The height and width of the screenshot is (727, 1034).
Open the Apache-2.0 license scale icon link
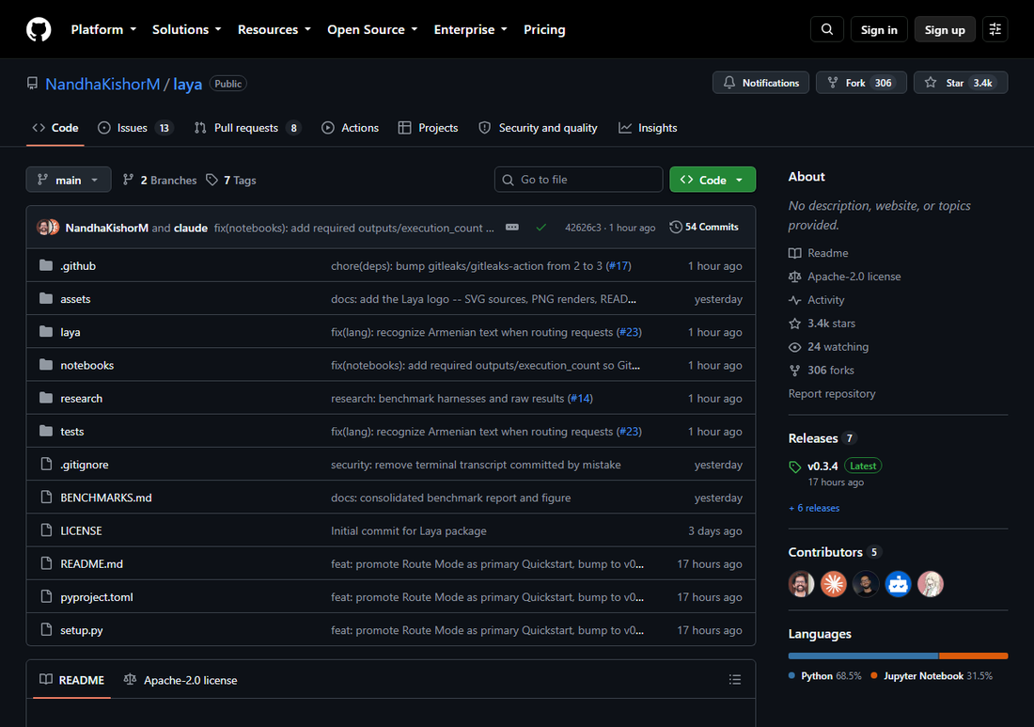794,277
